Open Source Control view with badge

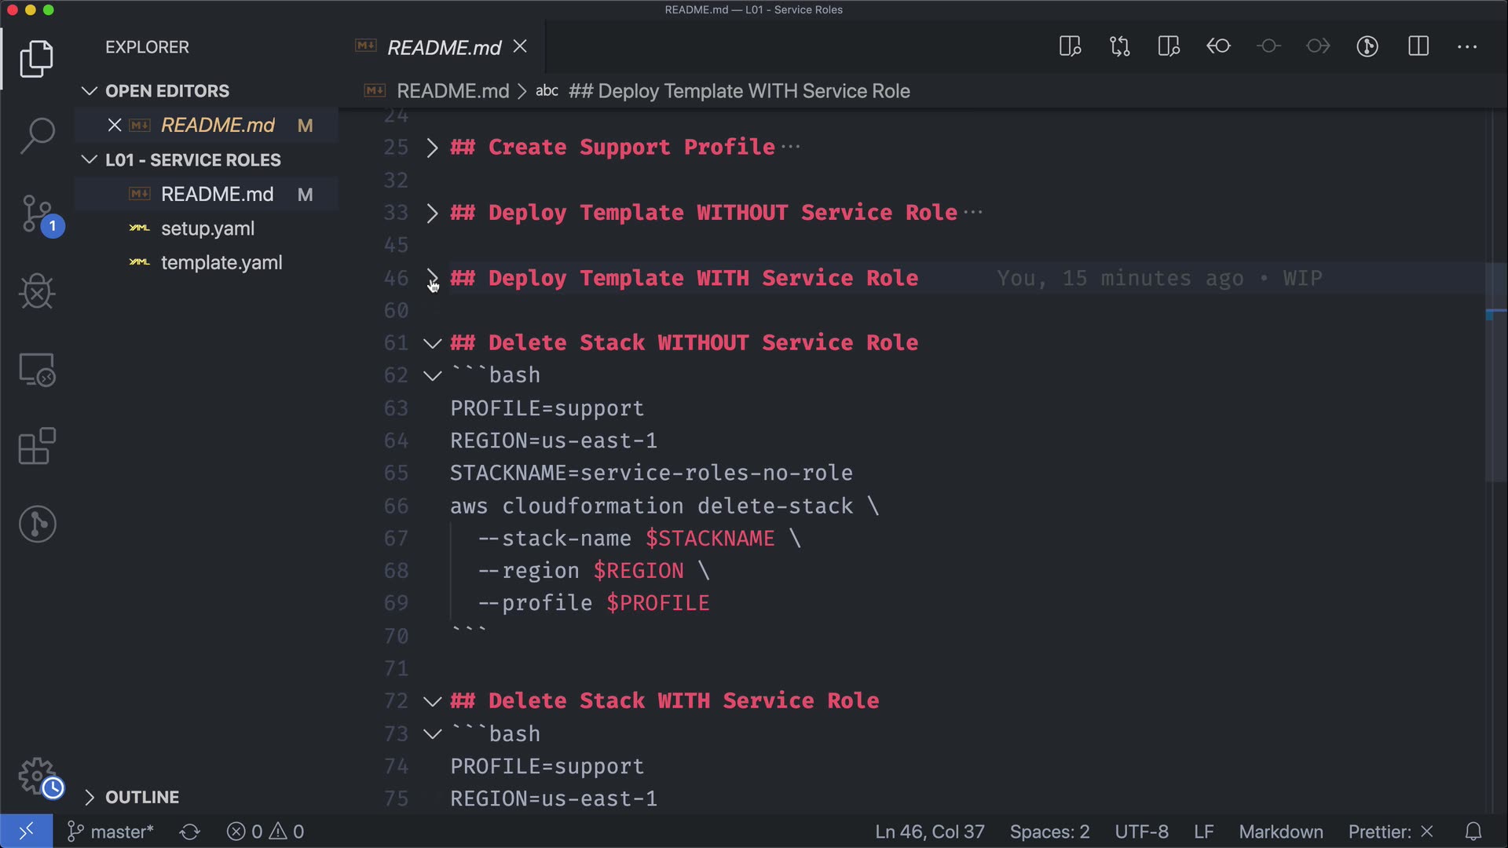[x=37, y=214]
